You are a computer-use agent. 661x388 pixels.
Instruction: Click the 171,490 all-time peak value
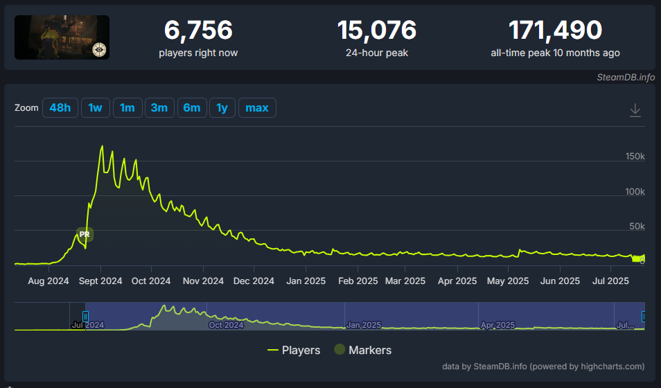(555, 30)
